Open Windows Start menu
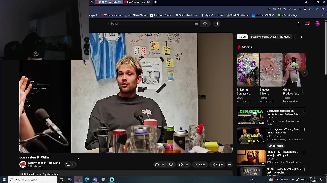This screenshot has height=183, width=327. [4, 180]
